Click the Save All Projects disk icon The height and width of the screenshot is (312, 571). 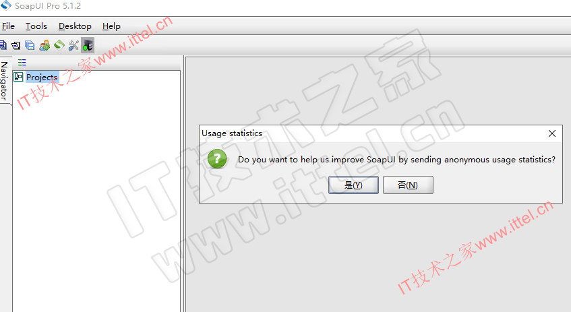tap(30, 46)
